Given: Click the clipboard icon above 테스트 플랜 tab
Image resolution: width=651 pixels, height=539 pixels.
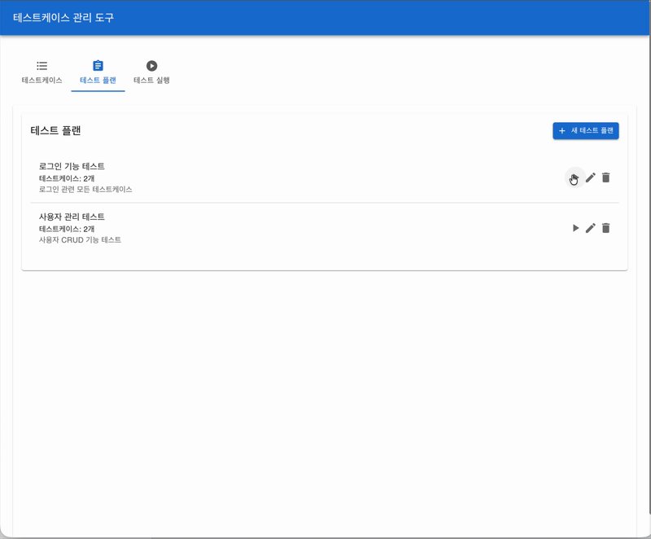Looking at the screenshot, I should pyautogui.click(x=97, y=66).
